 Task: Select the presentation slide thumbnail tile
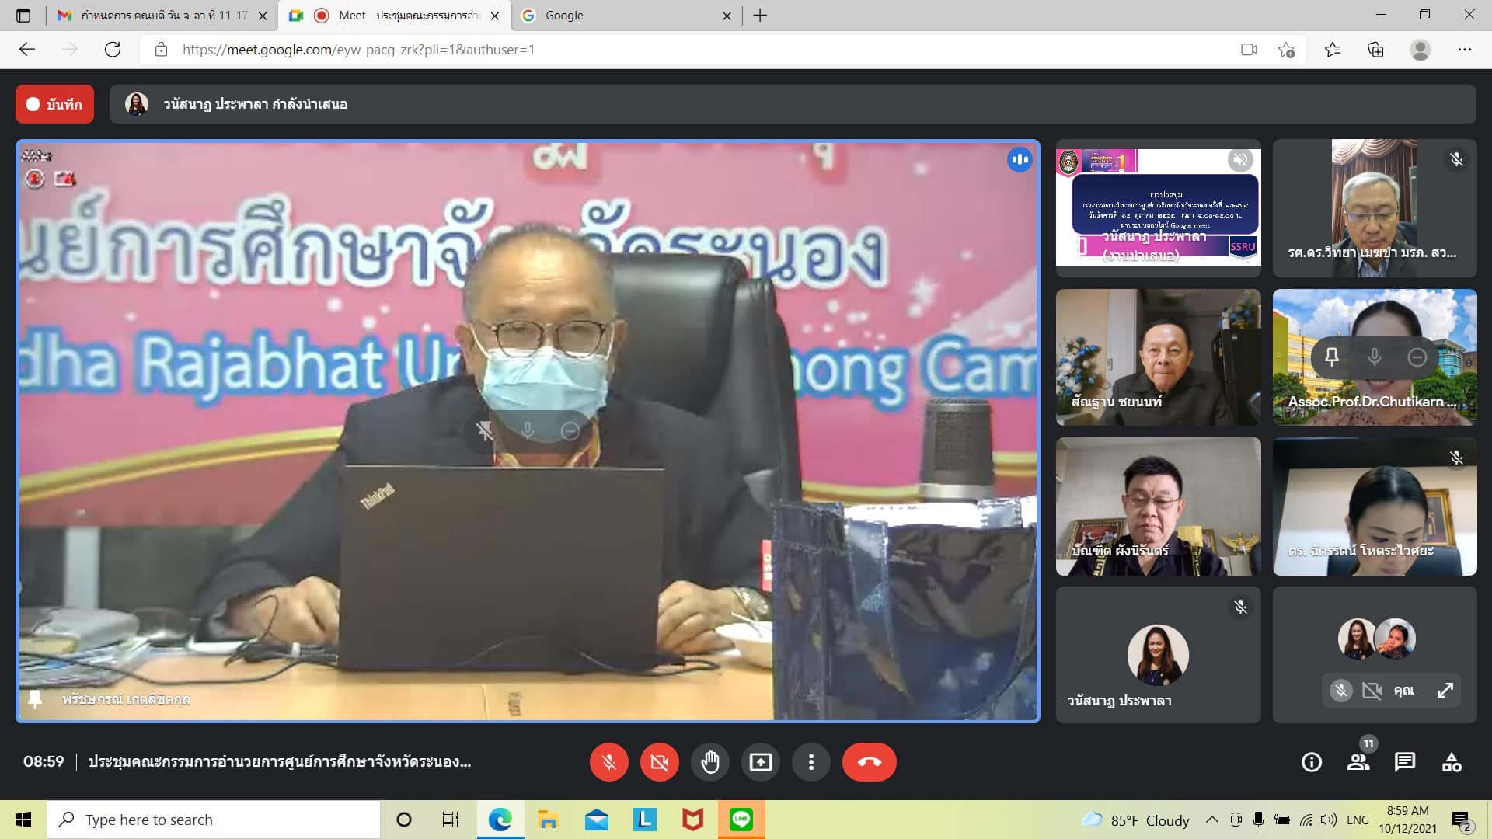click(x=1158, y=207)
